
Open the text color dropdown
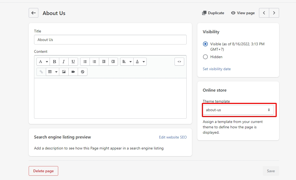[x=140, y=62]
